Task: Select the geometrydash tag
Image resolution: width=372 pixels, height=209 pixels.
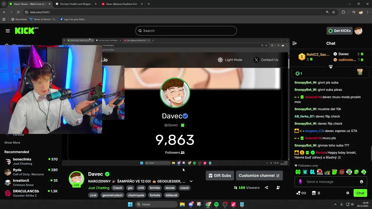Action: click(x=112, y=195)
